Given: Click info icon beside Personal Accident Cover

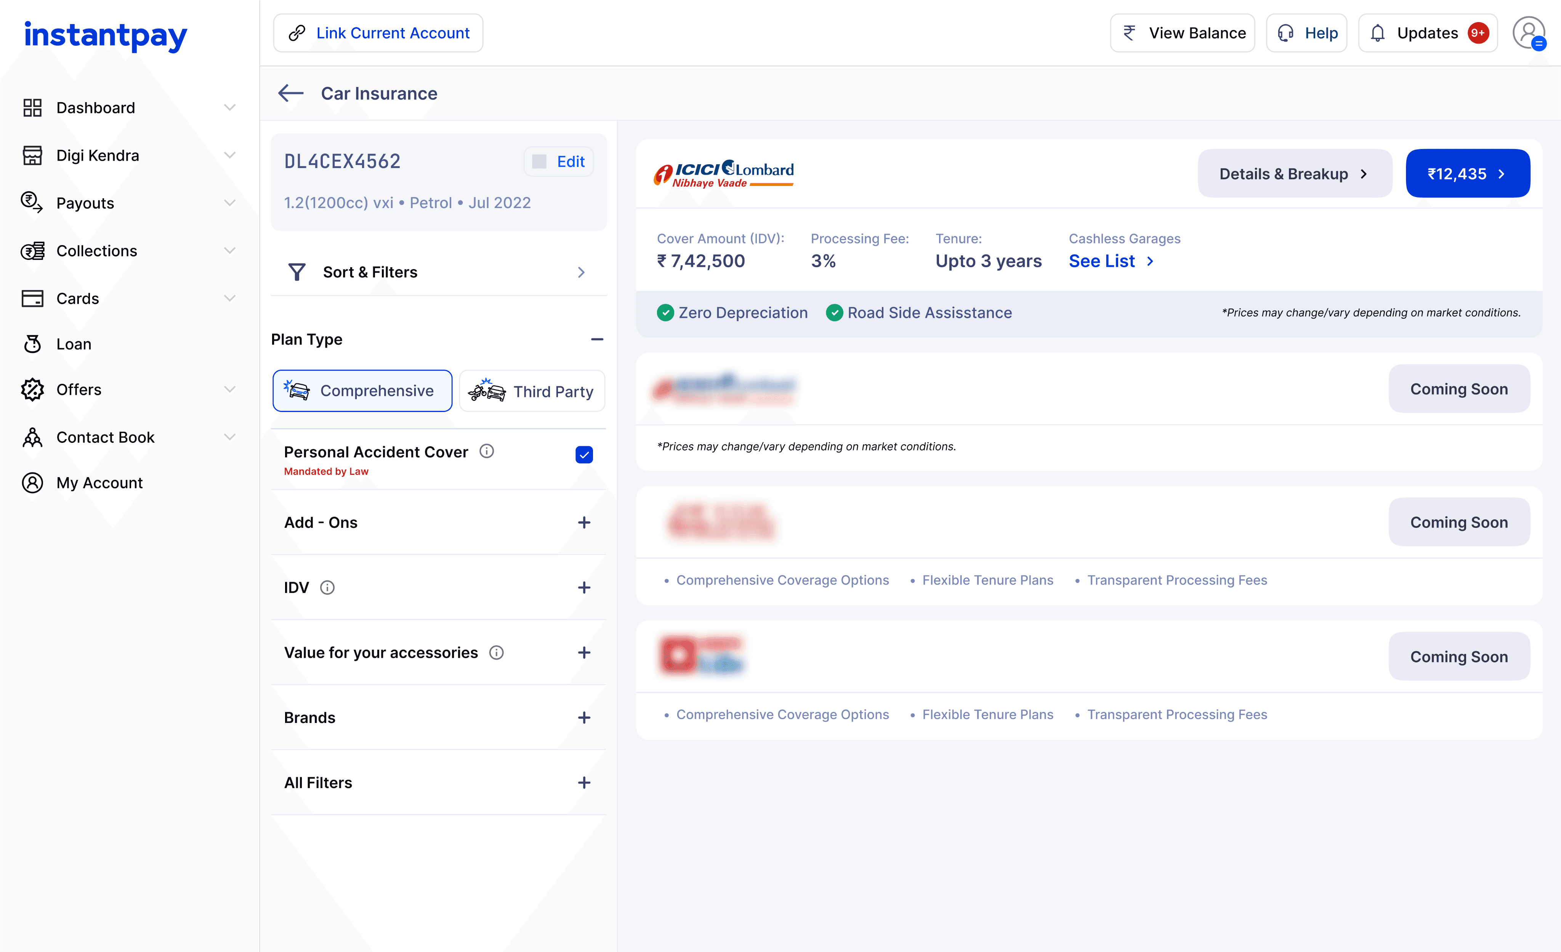Looking at the screenshot, I should pos(487,451).
